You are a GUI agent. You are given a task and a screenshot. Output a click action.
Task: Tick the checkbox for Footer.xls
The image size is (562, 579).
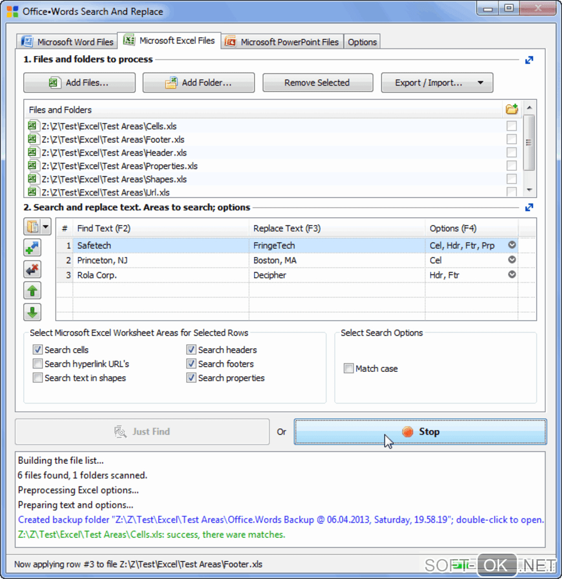coord(511,139)
